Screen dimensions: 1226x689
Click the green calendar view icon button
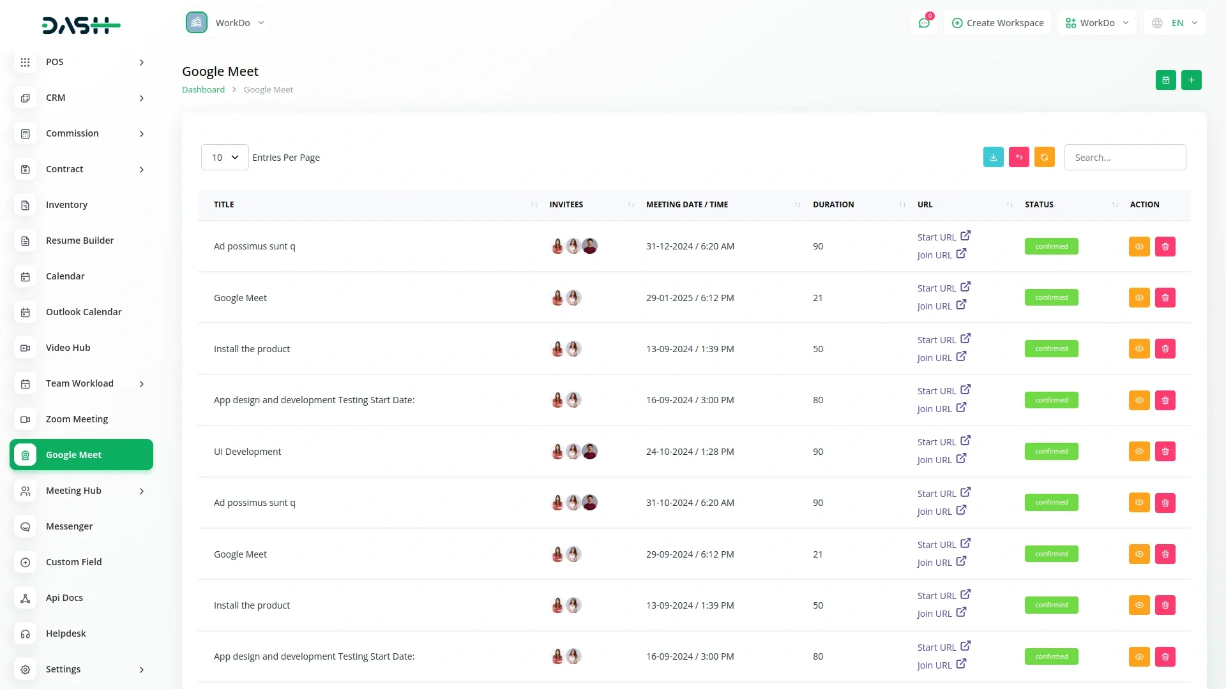pos(1165,80)
